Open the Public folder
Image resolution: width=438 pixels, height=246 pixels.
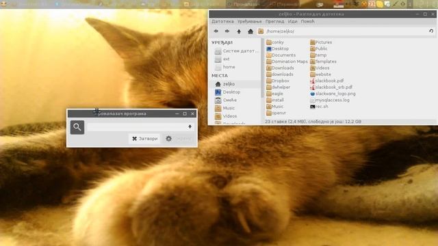pyautogui.click(x=319, y=49)
